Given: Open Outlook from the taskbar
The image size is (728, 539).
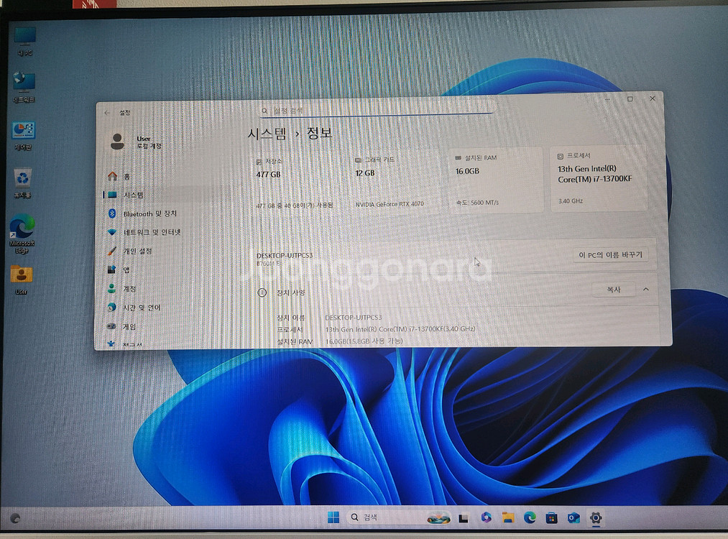Looking at the screenshot, I should pyautogui.click(x=573, y=517).
